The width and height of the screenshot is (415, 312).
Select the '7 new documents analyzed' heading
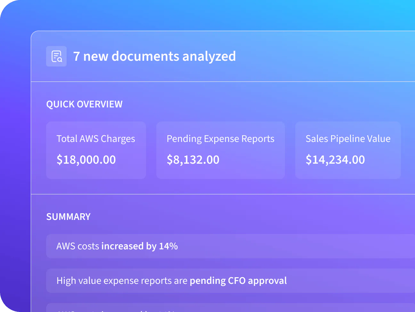click(154, 56)
